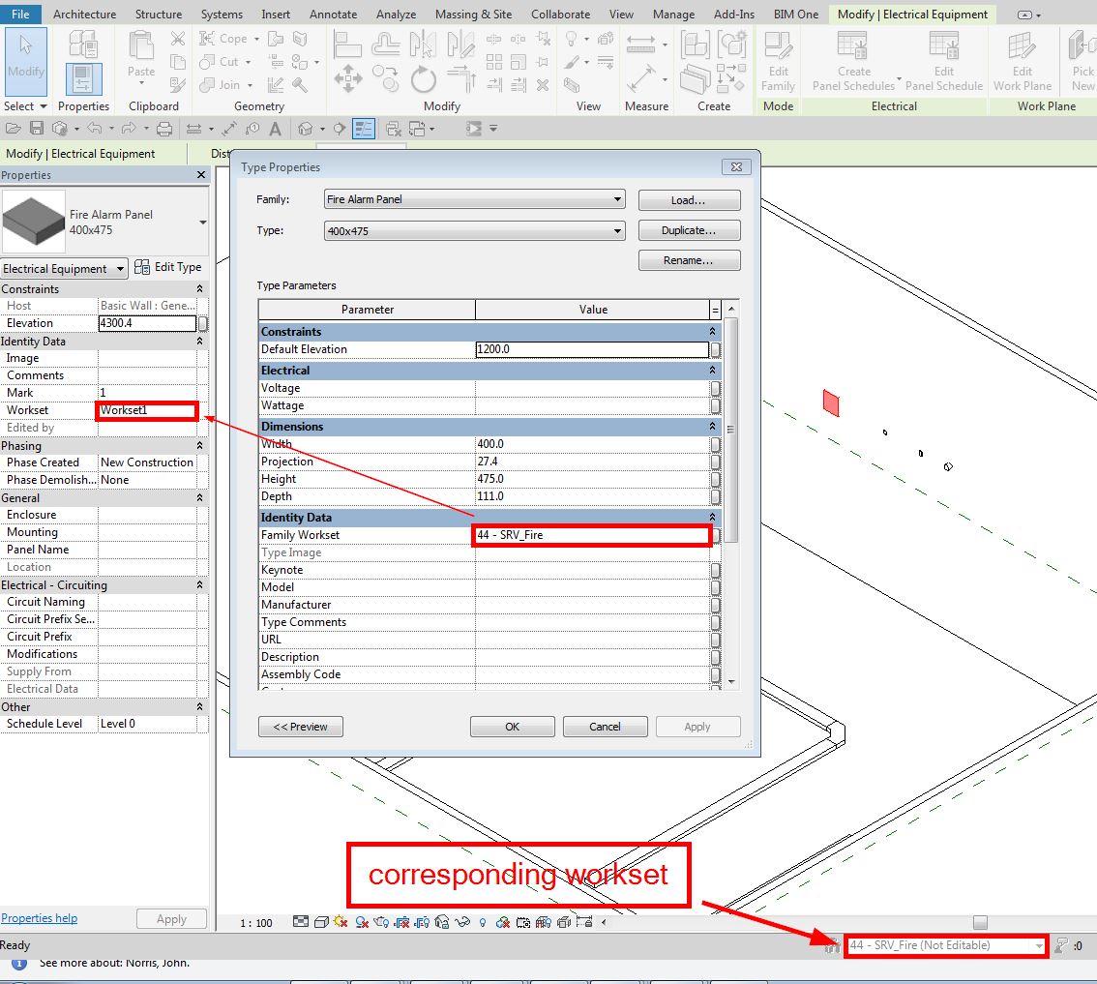
Task: Click Save in the quick access toolbar
Action: pos(37,129)
